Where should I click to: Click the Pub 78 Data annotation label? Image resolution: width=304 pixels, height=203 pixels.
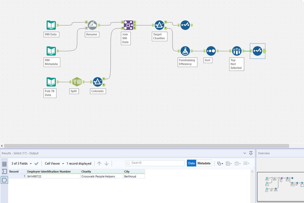50,93
